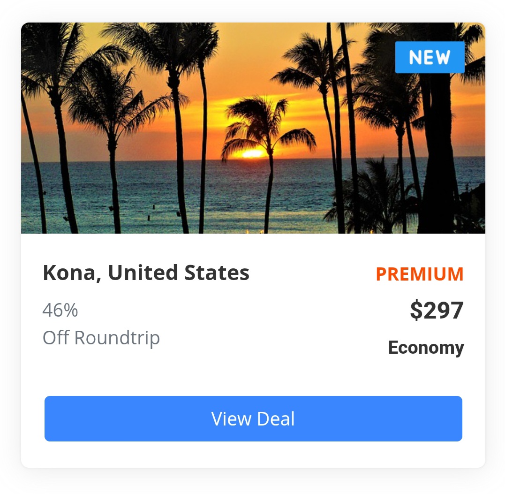
Task: Open the View Deal button
Action: [253, 418]
